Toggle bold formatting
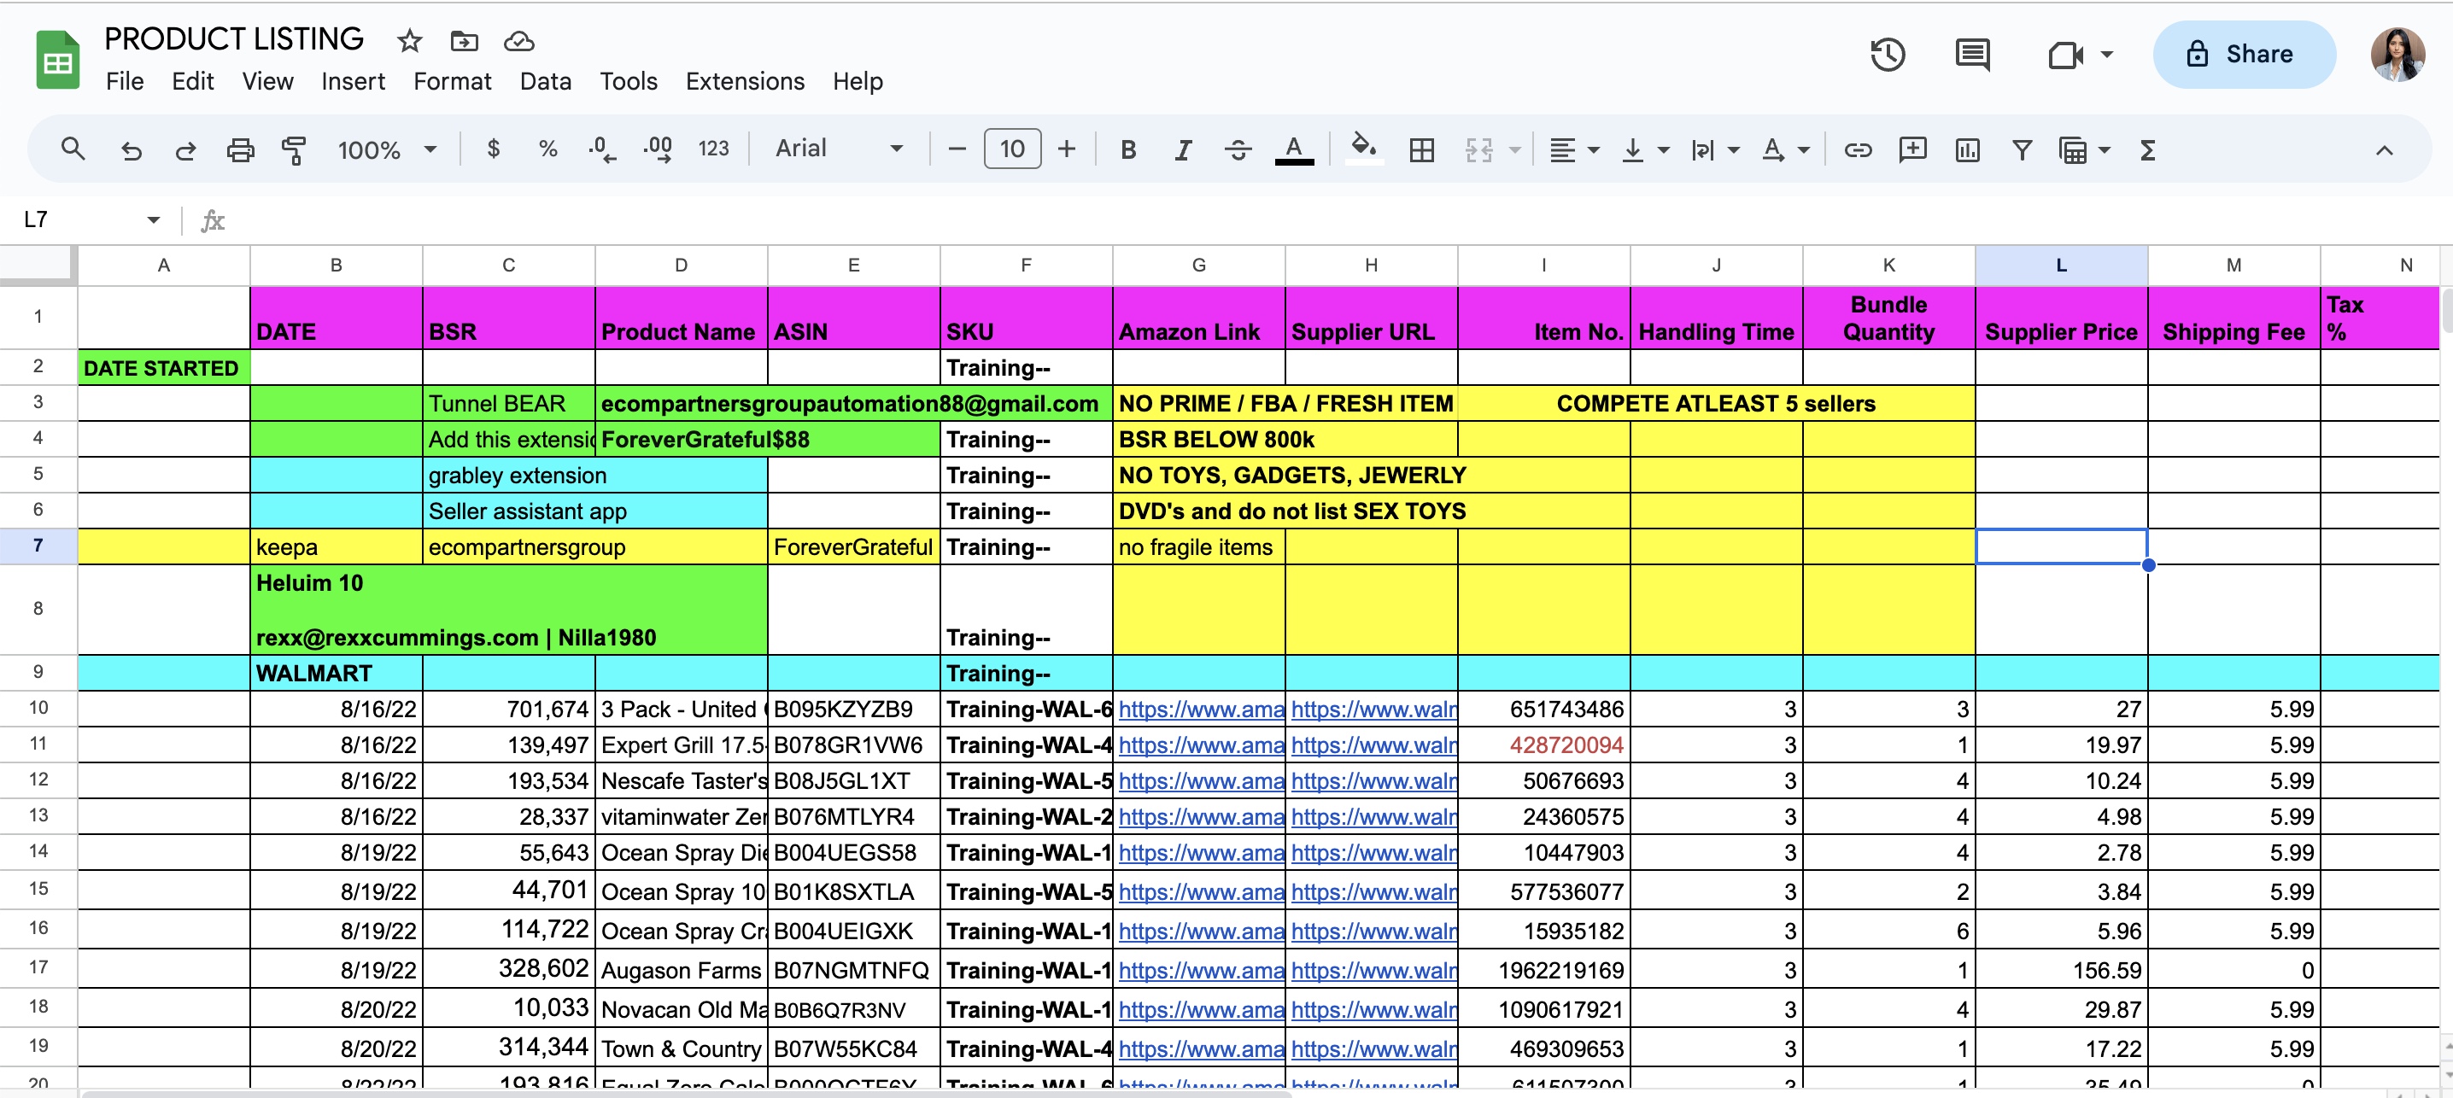 [1127, 149]
